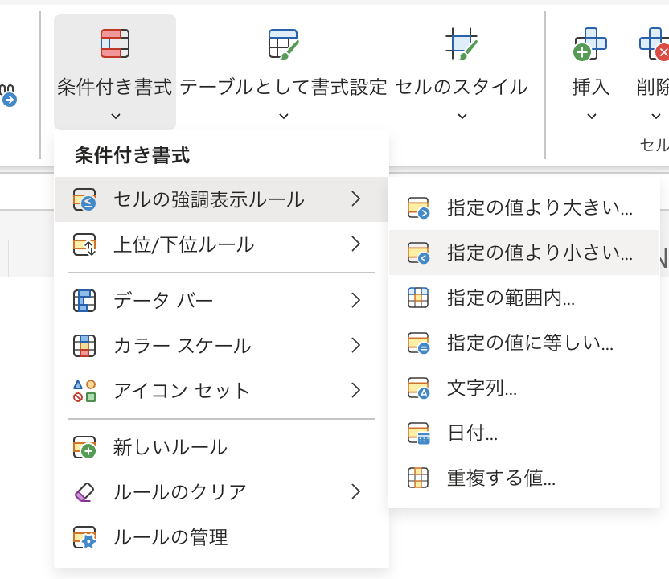Choose the 重複する値 rule icon
Image resolution: width=669 pixels, height=579 pixels.
pos(418,478)
